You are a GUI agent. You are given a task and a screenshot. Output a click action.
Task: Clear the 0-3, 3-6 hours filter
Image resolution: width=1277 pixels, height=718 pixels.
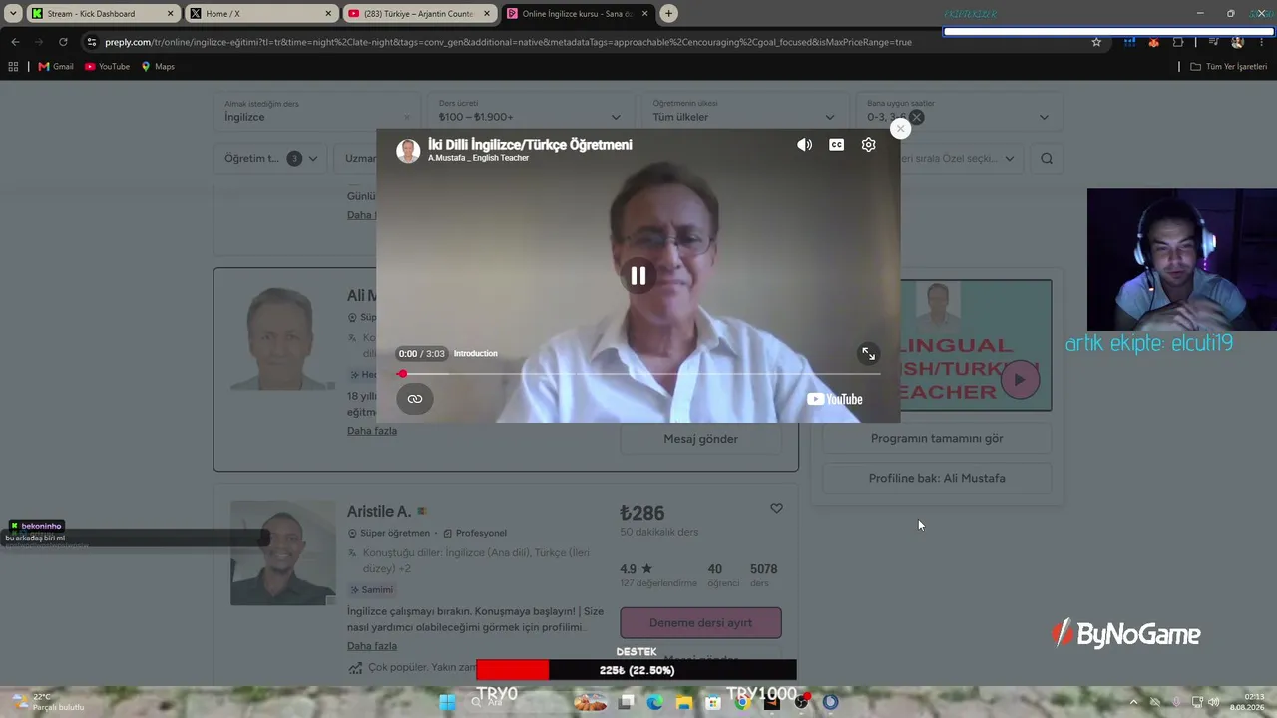(916, 117)
